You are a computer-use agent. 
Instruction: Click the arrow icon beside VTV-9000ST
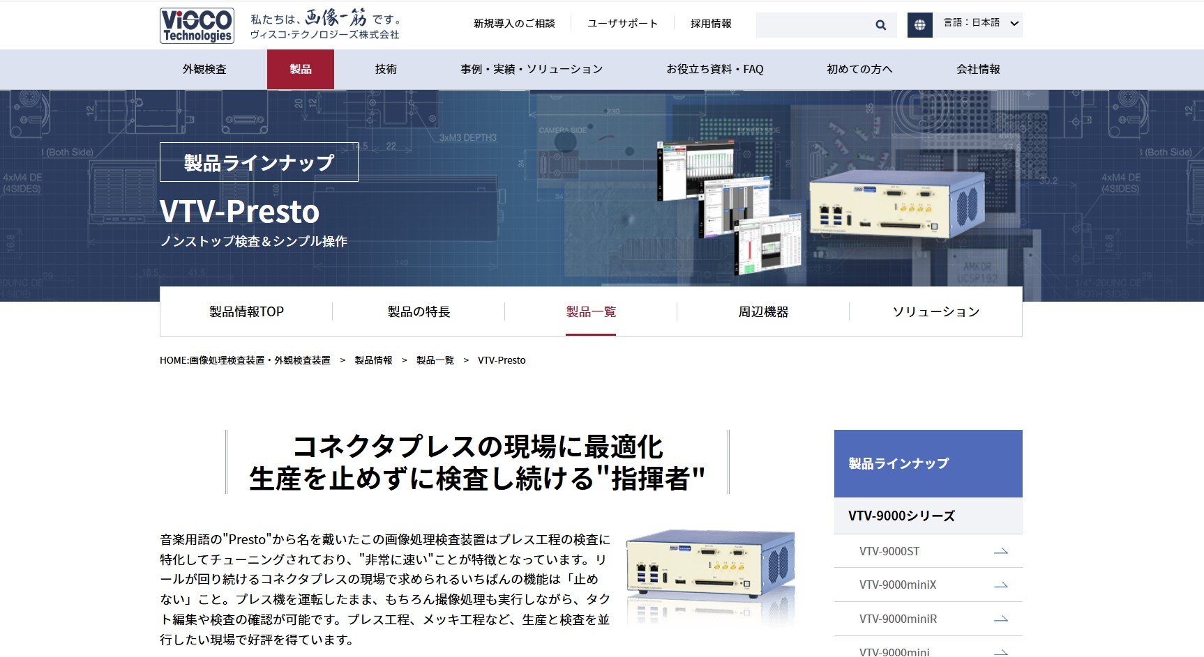1000,551
